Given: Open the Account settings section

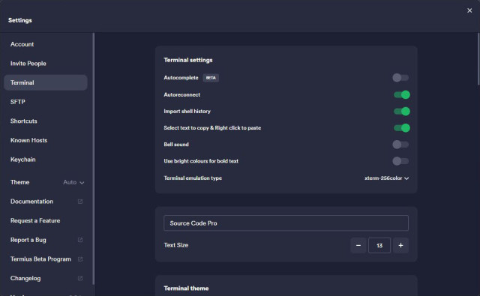Looking at the screenshot, I should point(46,44).
